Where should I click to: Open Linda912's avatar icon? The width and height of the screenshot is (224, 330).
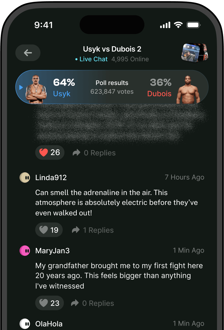tap(25, 178)
